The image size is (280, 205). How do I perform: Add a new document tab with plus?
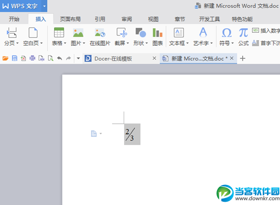[243, 58]
